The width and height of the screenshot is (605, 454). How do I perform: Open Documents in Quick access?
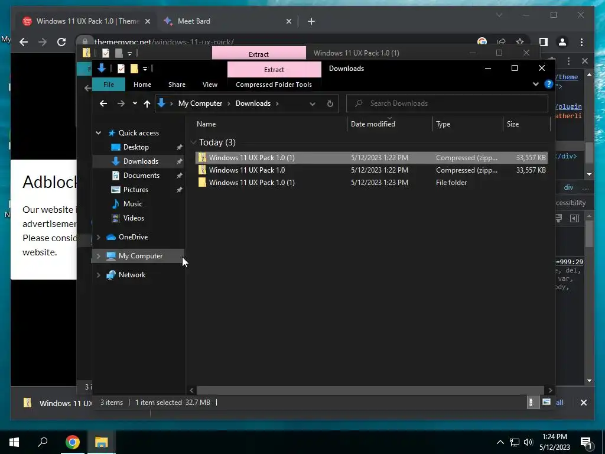click(x=141, y=176)
